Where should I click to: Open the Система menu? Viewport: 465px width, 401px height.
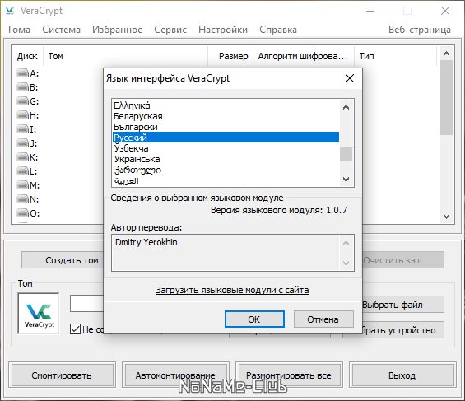(x=62, y=30)
